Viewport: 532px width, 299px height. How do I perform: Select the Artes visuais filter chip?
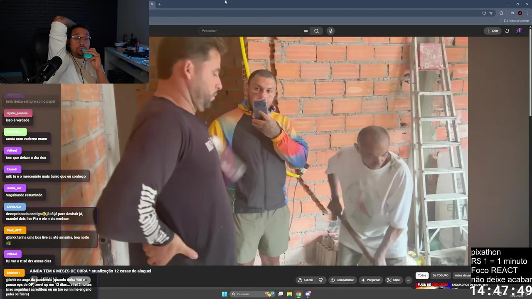pyautogui.click(x=463, y=275)
